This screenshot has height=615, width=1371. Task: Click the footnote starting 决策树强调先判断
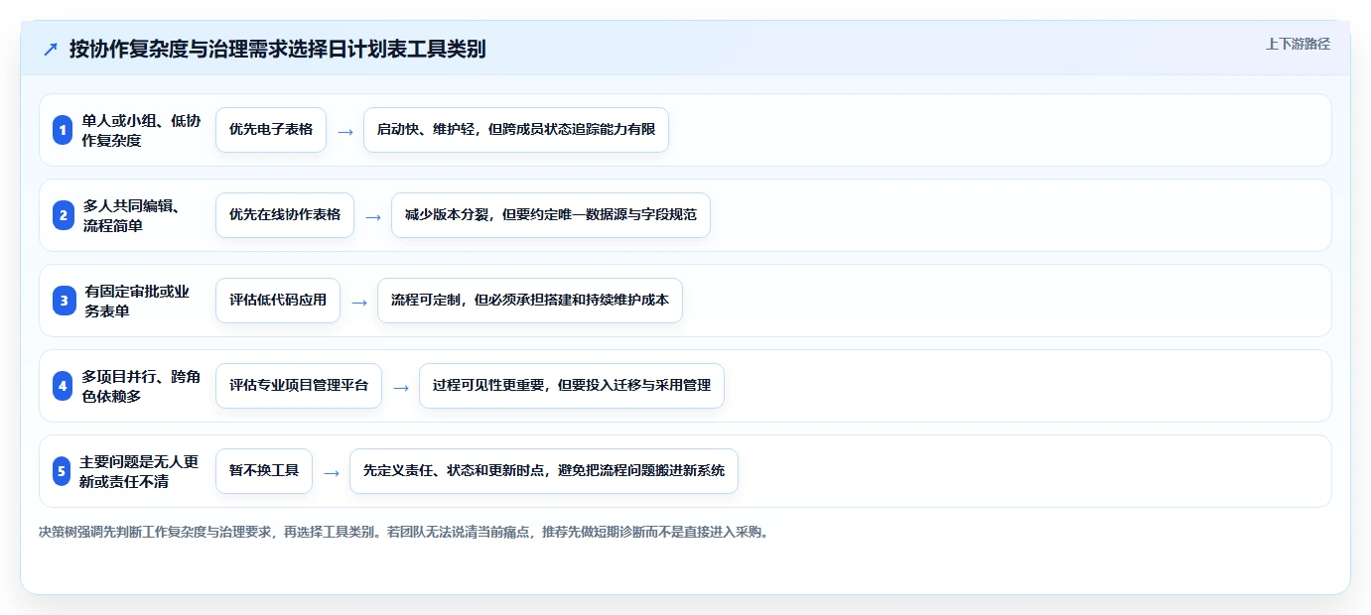tap(404, 532)
